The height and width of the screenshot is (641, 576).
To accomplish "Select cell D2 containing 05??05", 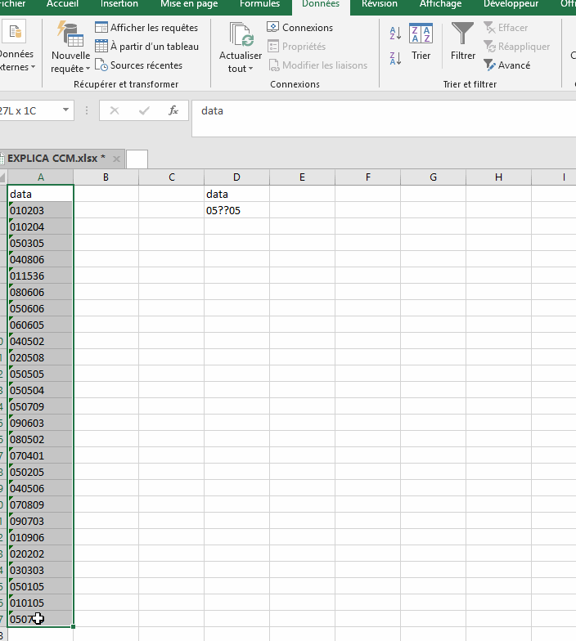I will click(237, 210).
